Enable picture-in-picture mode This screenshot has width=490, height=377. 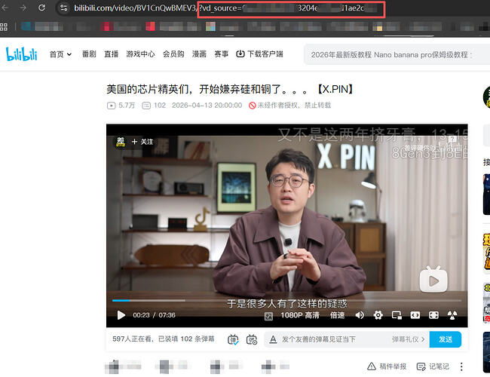click(397, 315)
